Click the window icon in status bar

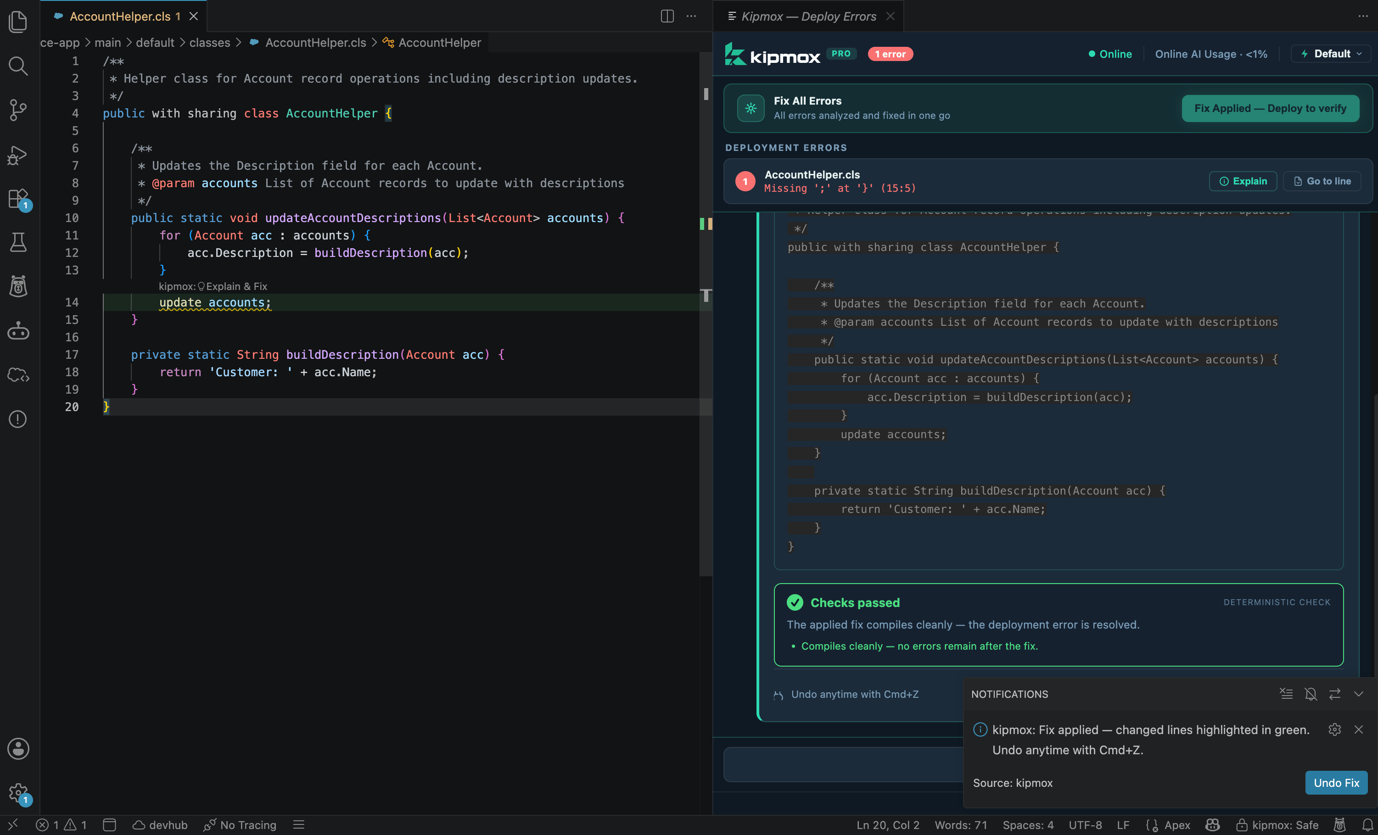pyautogui.click(x=110, y=825)
